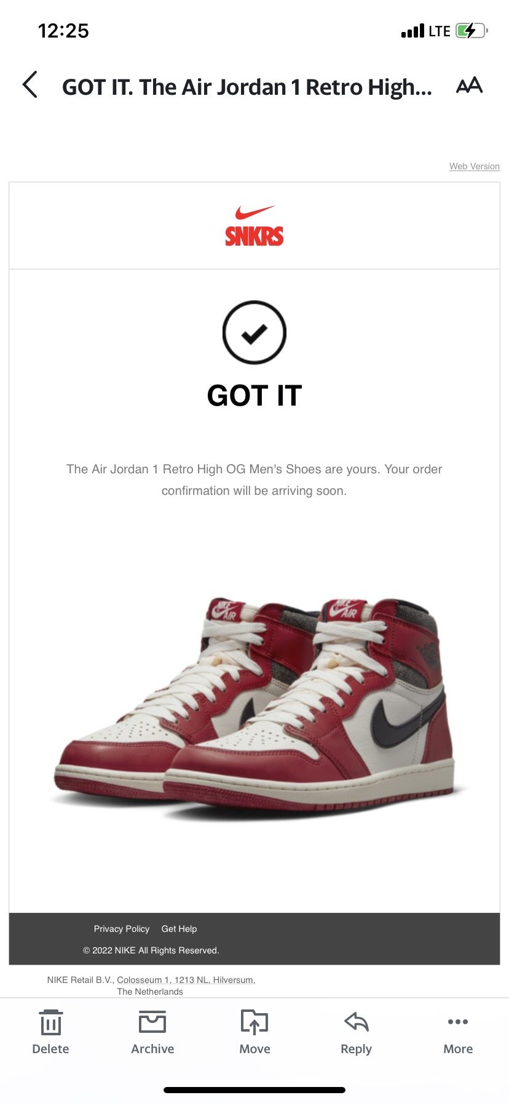Tap the Archive box icon

152,1022
